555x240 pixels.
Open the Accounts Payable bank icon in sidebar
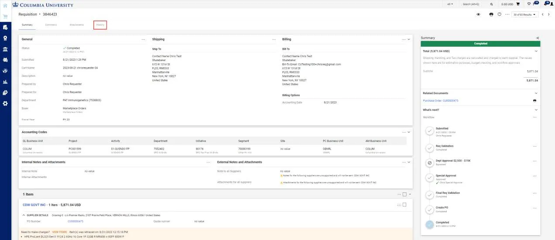pyautogui.click(x=5, y=49)
